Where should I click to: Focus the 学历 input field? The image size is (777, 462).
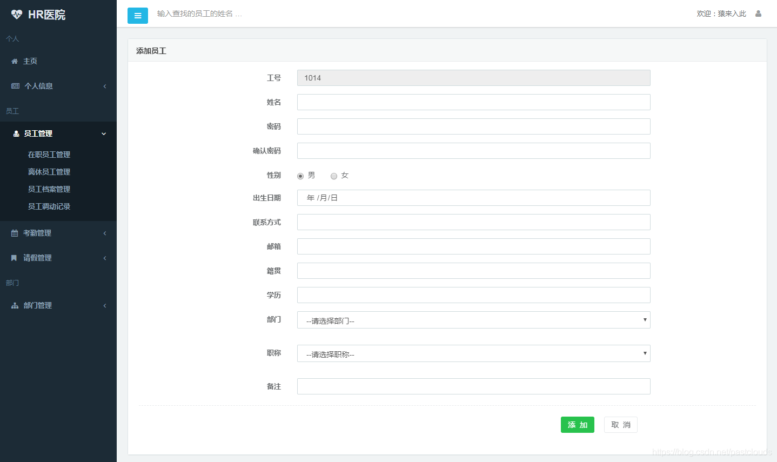[473, 295]
